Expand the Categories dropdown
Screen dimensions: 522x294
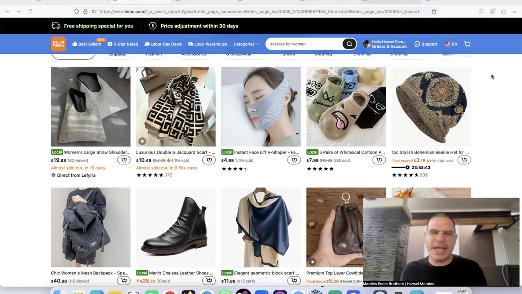[246, 44]
